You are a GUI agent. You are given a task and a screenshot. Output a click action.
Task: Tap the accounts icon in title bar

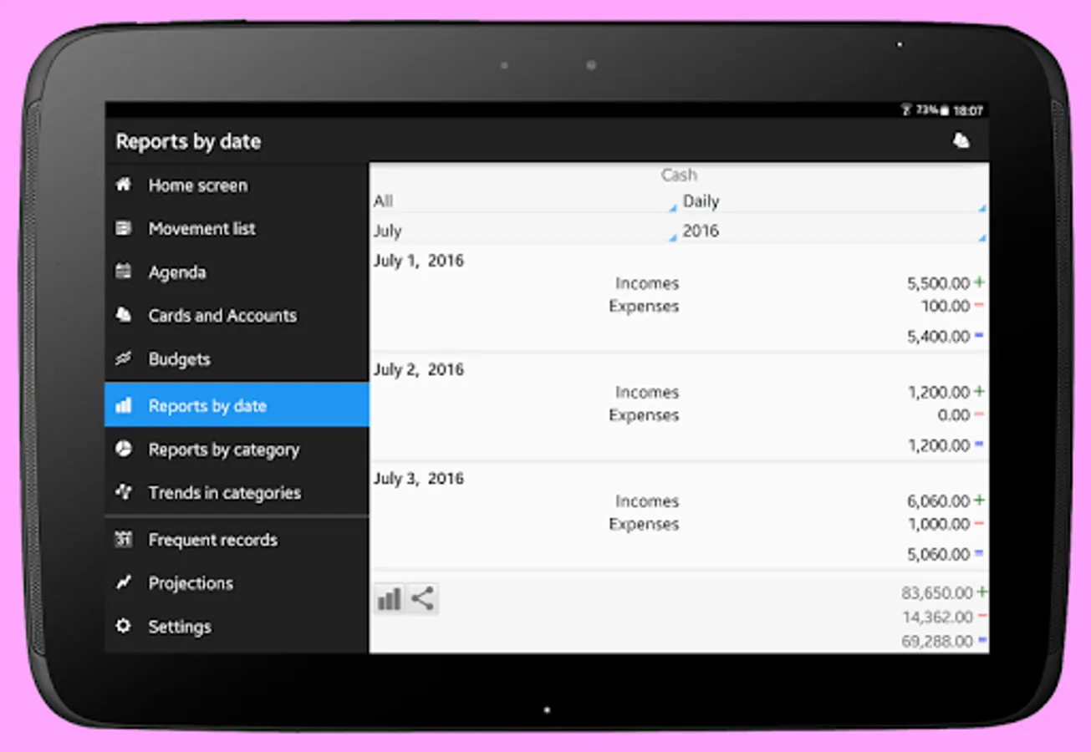pyautogui.click(x=961, y=140)
